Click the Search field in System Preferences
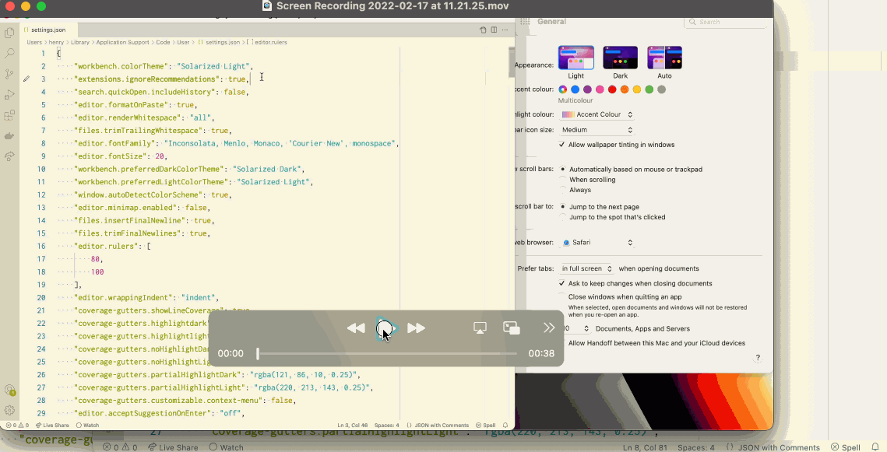 click(725, 22)
